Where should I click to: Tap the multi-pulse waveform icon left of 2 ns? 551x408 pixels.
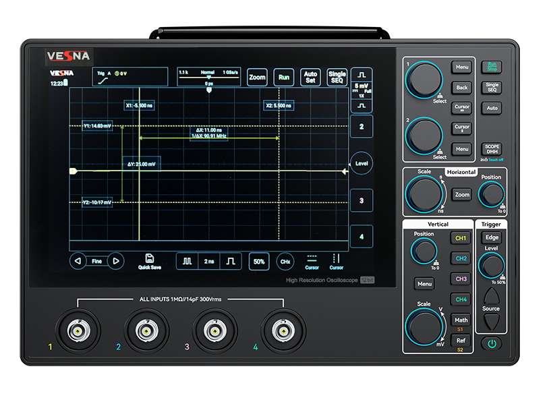[x=187, y=261]
